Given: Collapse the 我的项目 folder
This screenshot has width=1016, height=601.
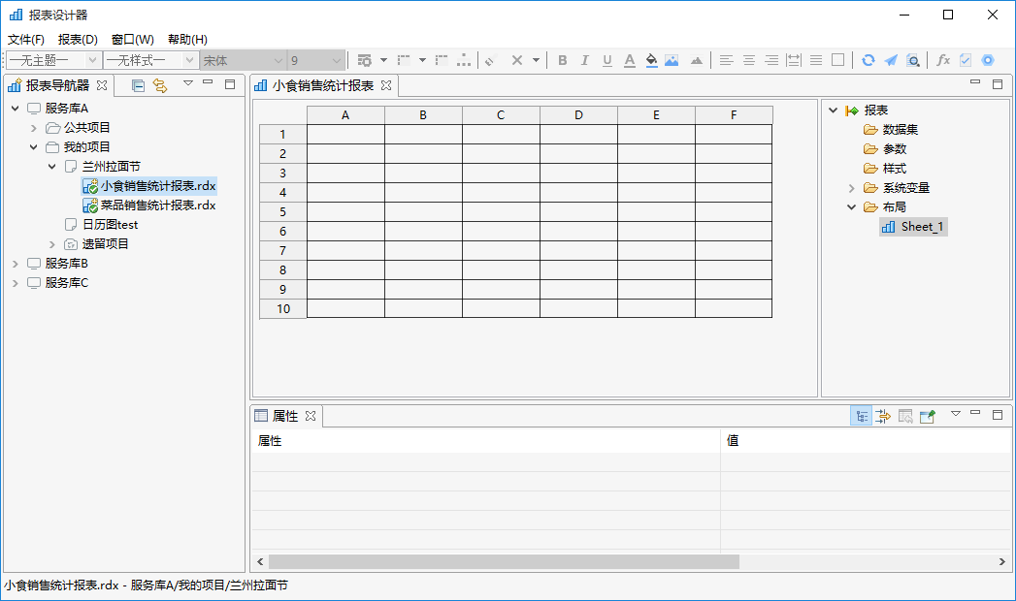Looking at the screenshot, I should pyautogui.click(x=34, y=146).
